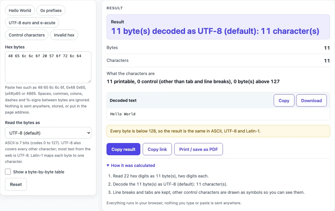Select the 0x prefixes example chip
This screenshot has width=335, height=211.
point(51,11)
